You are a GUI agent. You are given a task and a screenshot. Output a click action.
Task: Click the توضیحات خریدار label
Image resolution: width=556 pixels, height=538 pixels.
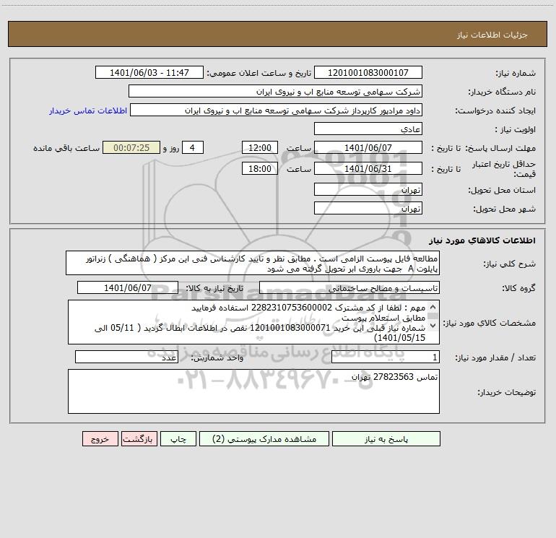coord(507,393)
